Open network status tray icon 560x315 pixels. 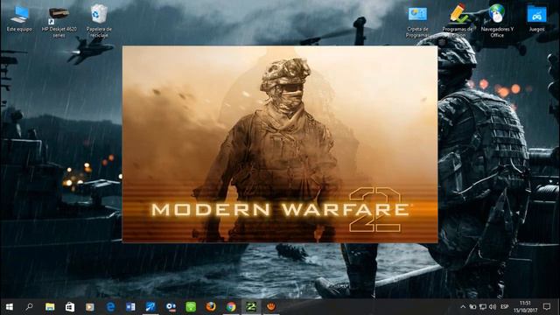482,307
